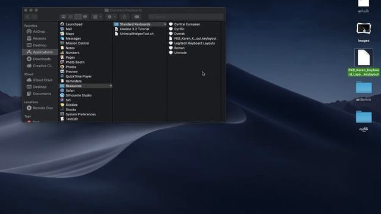Click the Edit Tags toolbar button
This screenshot has height=214, width=381.
(137, 17)
